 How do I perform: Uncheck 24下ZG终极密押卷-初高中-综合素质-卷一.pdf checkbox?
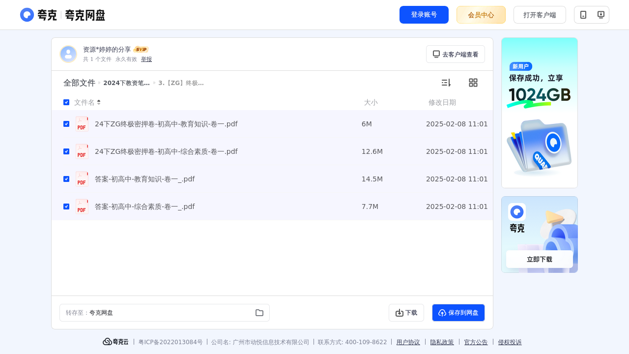(66, 151)
